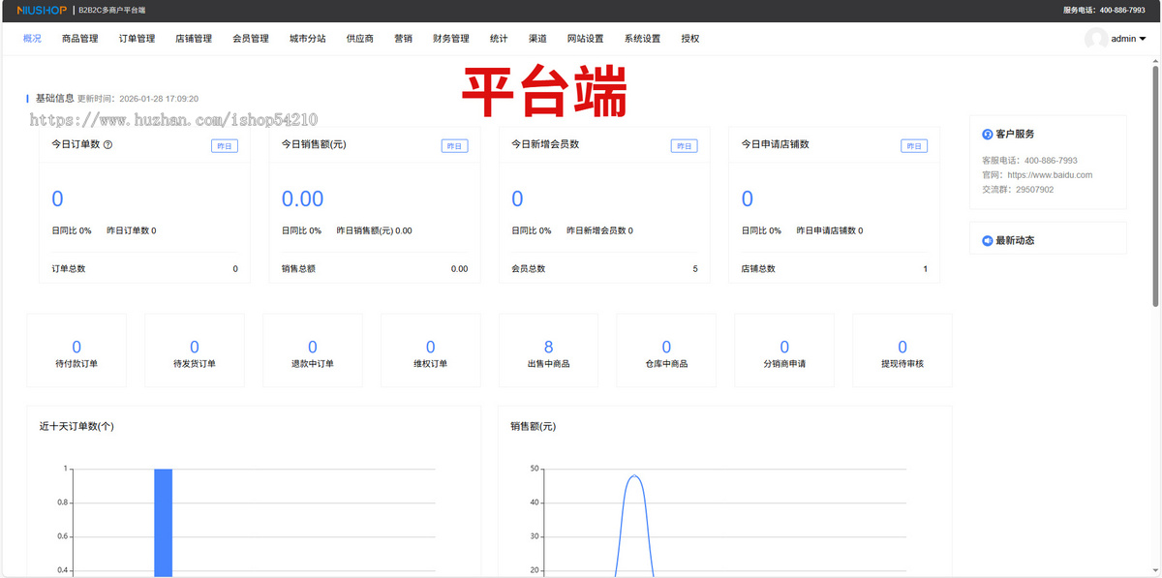This screenshot has height=578, width=1162.
Task: Click the peak of 销售额 line chart
Action: [634, 475]
